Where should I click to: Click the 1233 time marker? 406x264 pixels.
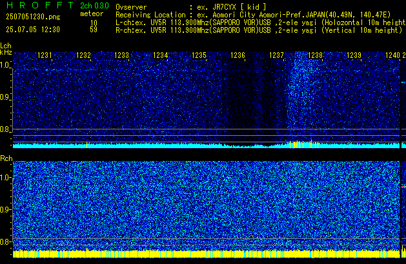click(x=122, y=55)
